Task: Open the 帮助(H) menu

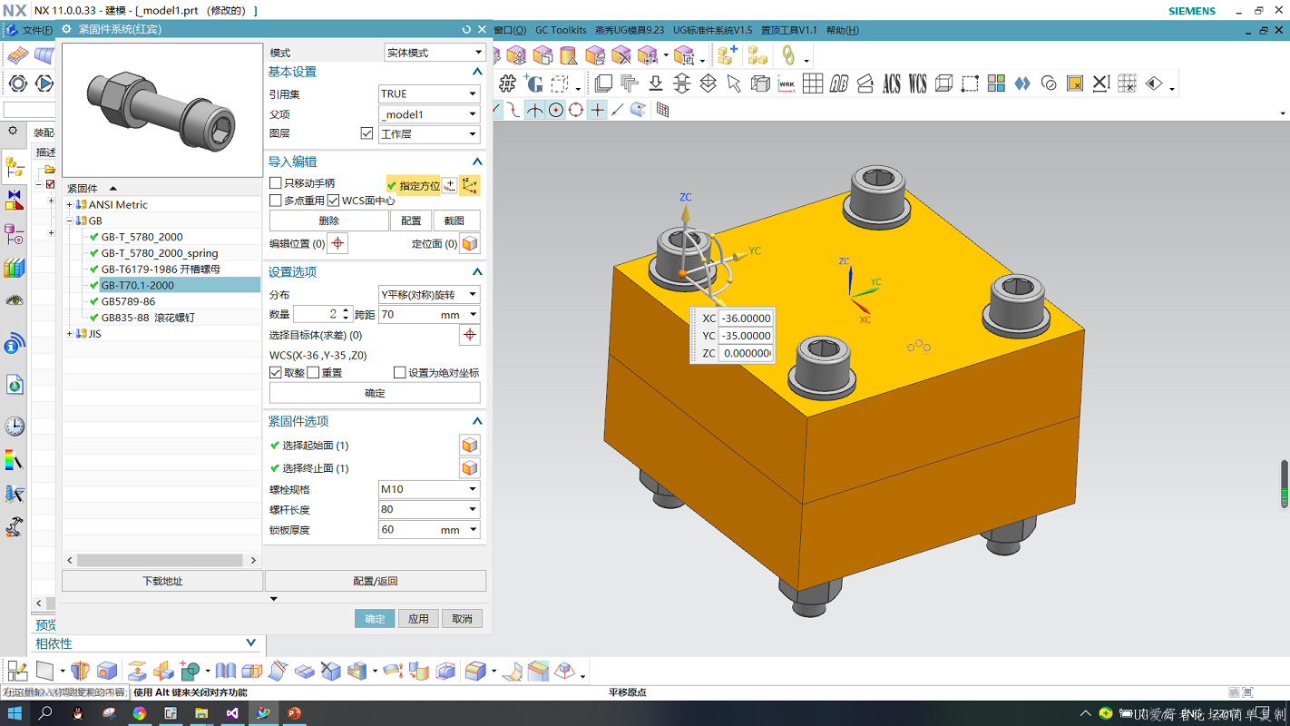Action: point(842,30)
